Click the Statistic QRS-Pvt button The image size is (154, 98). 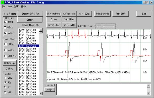(30, 14)
